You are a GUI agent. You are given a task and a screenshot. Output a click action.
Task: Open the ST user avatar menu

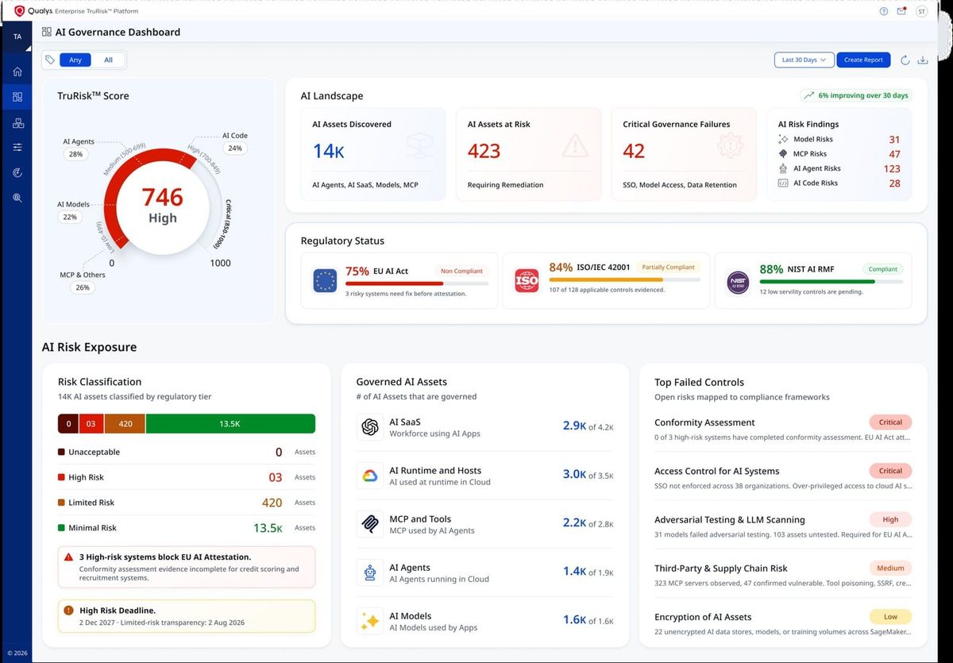click(x=921, y=11)
